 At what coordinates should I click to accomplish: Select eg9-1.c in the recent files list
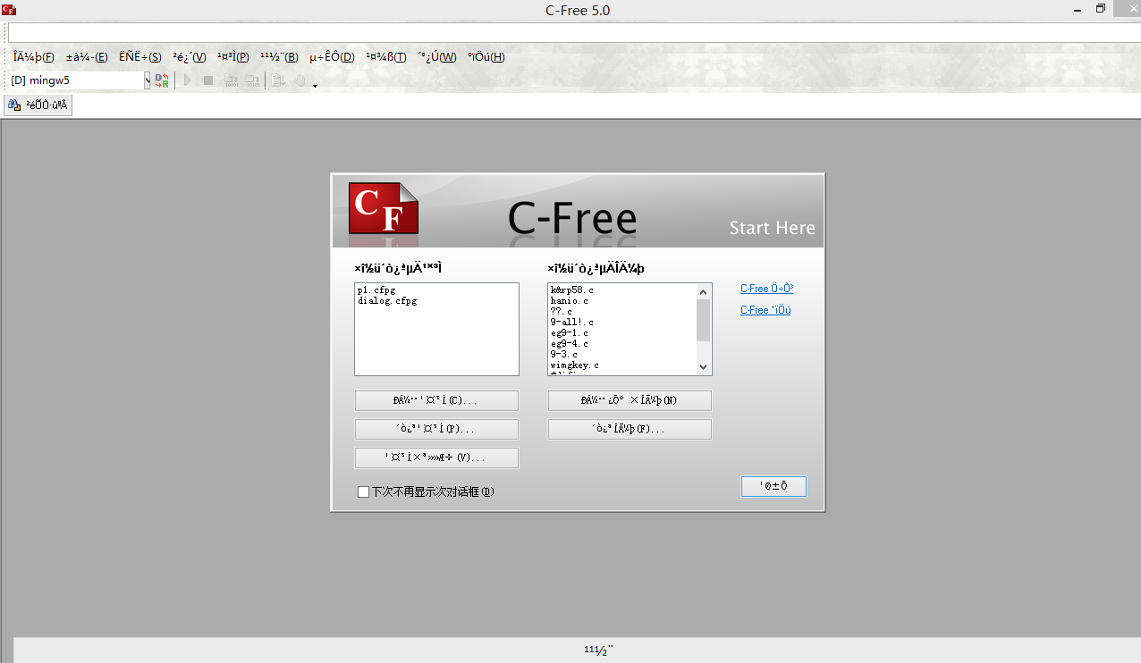pos(570,333)
